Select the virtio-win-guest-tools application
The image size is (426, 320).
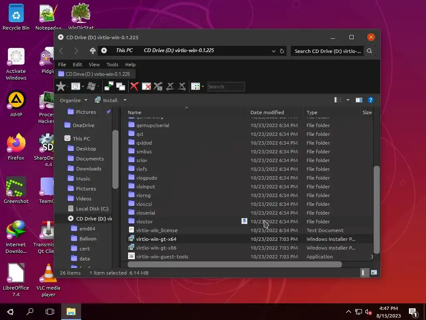(250, 256)
